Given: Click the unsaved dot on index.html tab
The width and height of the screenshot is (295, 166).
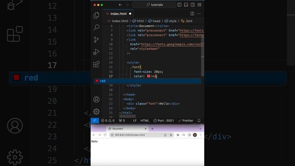Looking at the screenshot, I should point(130,14).
